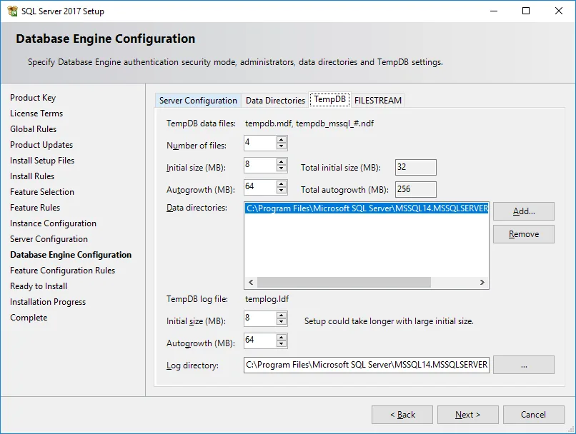
Task: Click left scroll arrow in Data directories list
Action: tap(251, 282)
